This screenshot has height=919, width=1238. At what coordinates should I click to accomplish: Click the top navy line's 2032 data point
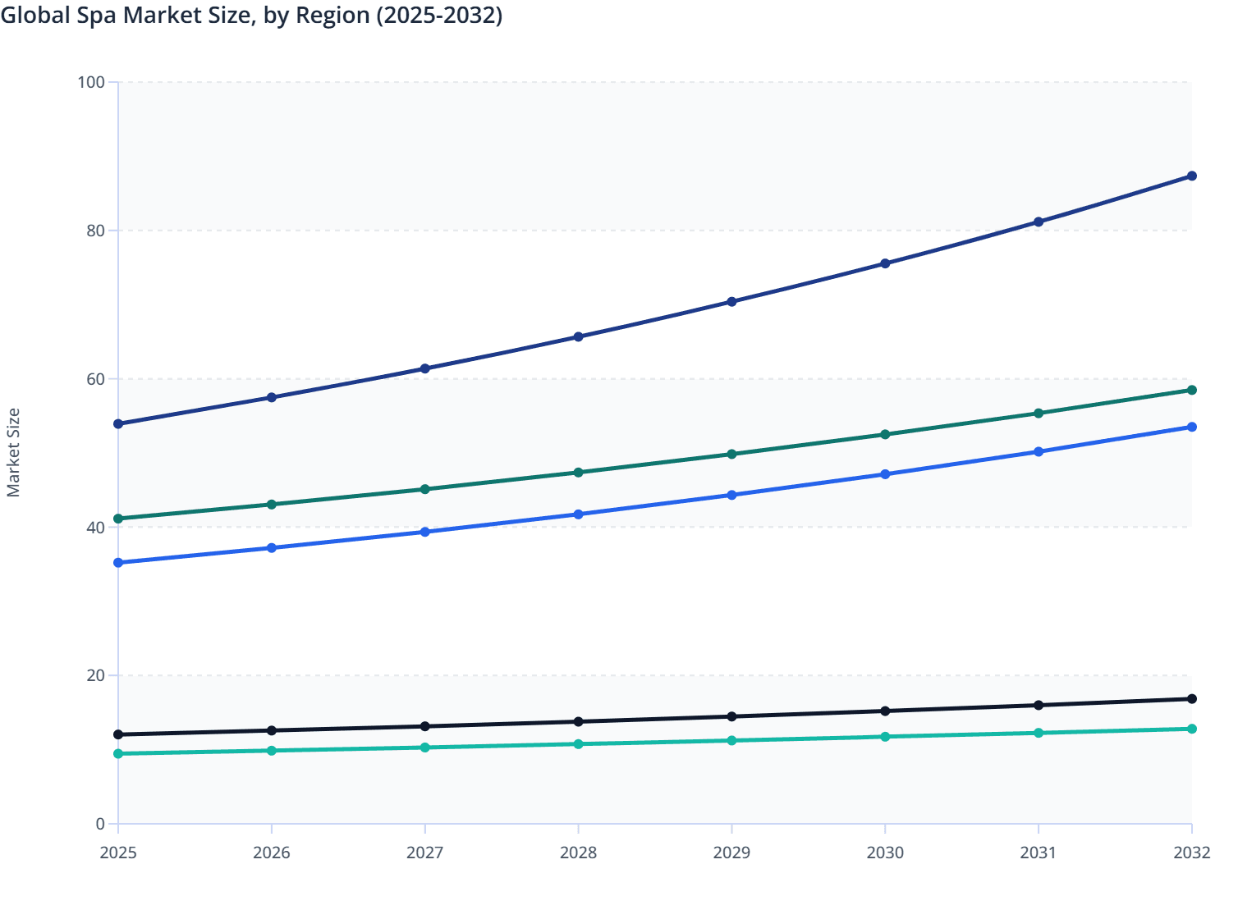[x=1191, y=176]
